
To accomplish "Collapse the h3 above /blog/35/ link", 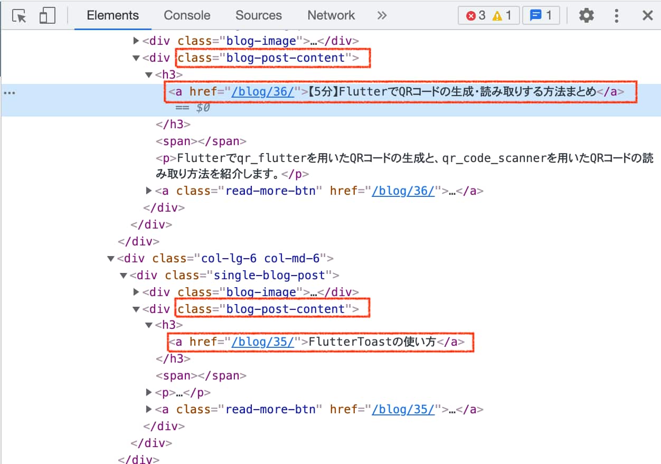I will pos(149,326).
